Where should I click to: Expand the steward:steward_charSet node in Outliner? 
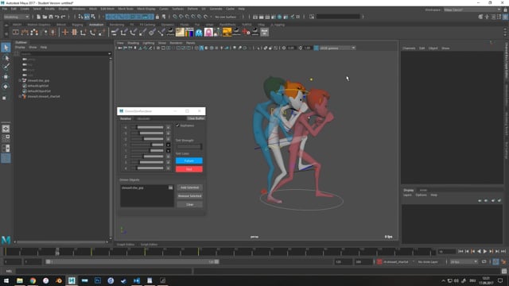click(20, 96)
